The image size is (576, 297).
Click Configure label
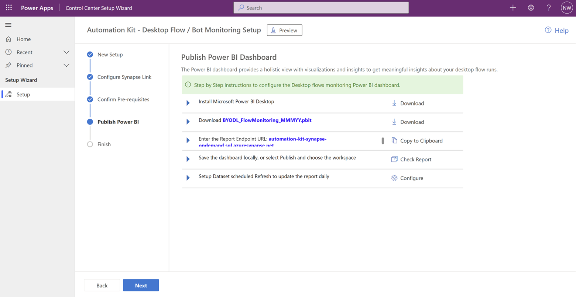(412, 178)
